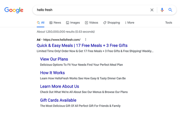The image size is (180, 113).
Task: Select the All results tab
Action: click(40, 23)
